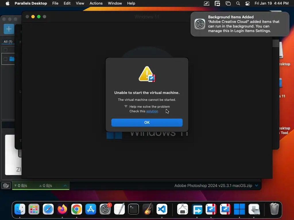This screenshot has width=294, height=220.
Task: Launch GarageBand from the Dock
Action: [x=148, y=209]
